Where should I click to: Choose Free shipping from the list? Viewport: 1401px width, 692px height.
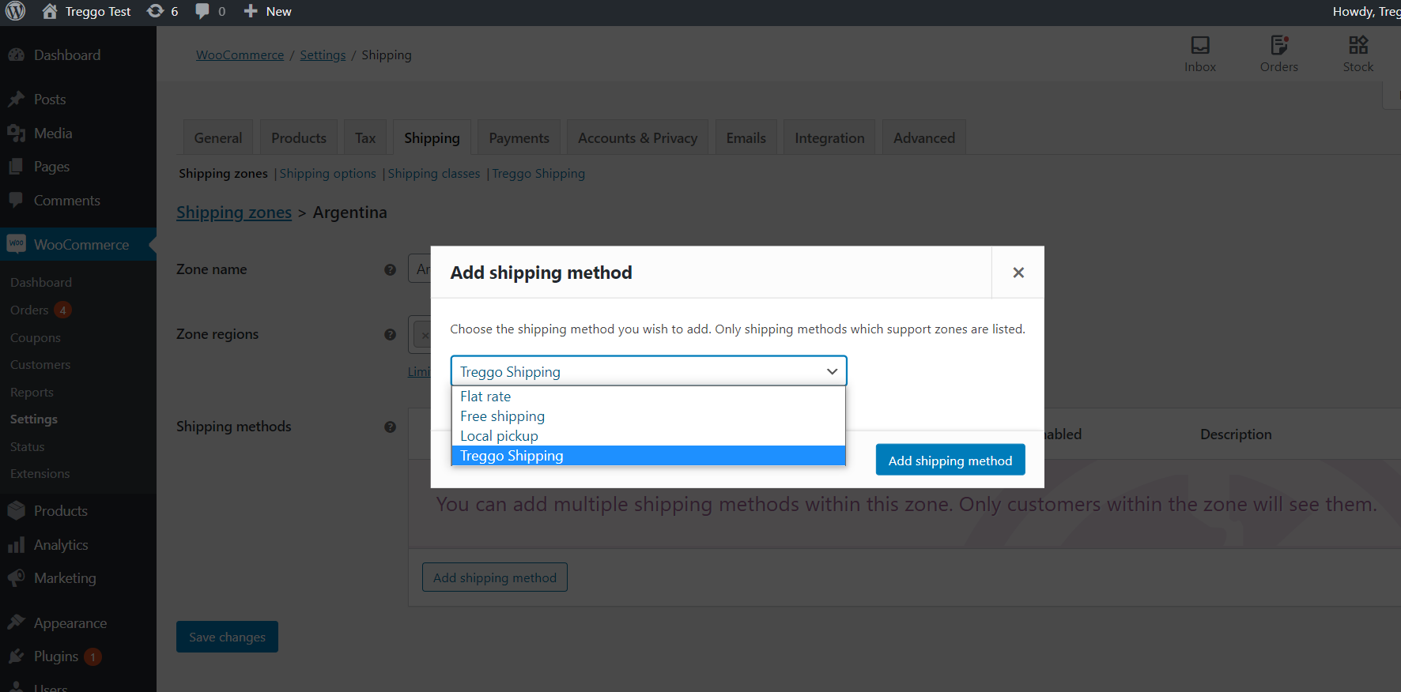pyautogui.click(x=648, y=416)
